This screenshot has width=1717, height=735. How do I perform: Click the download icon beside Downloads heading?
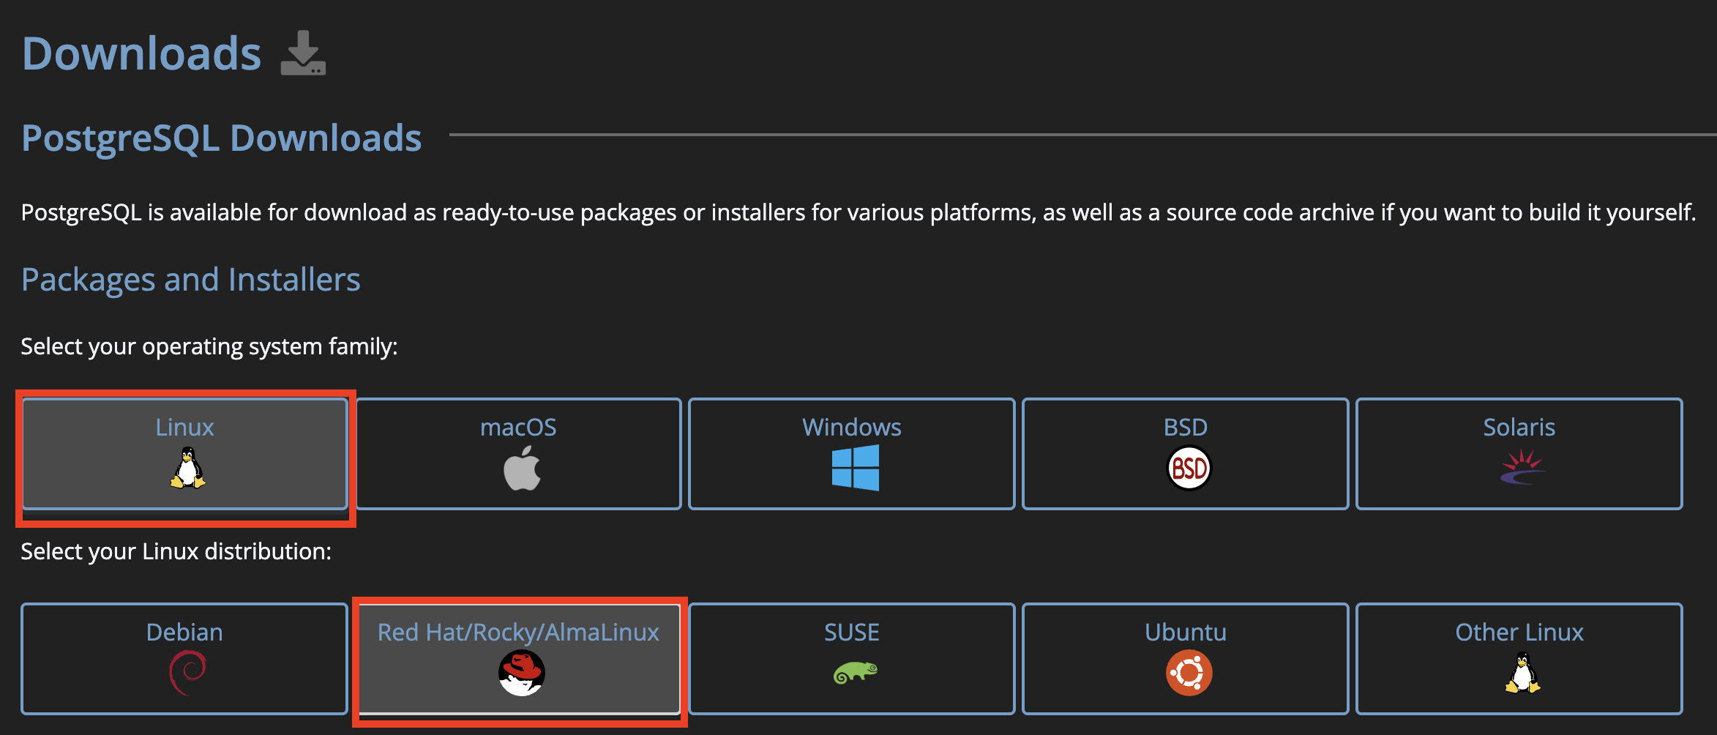pyautogui.click(x=303, y=53)
